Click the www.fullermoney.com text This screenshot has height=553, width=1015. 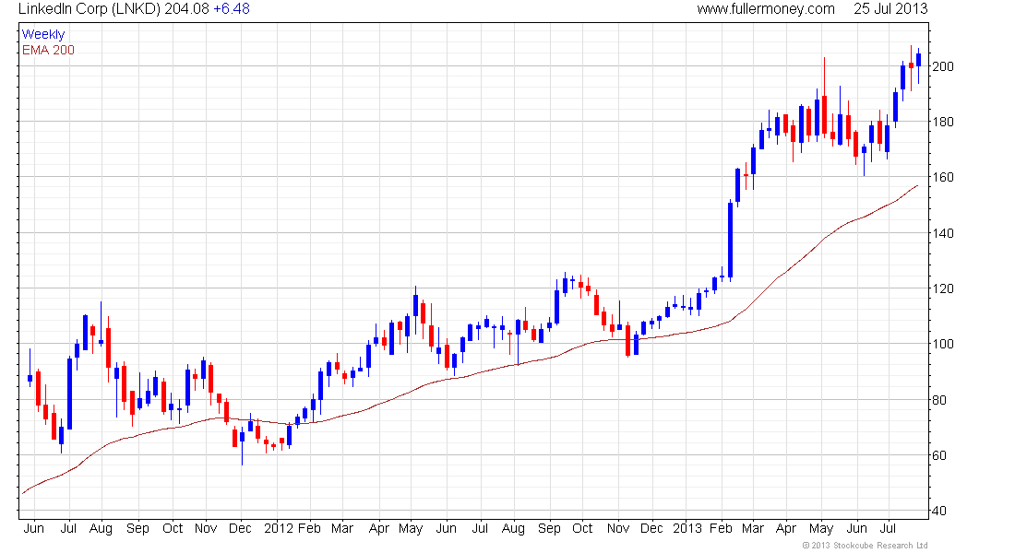coord(766,9)
